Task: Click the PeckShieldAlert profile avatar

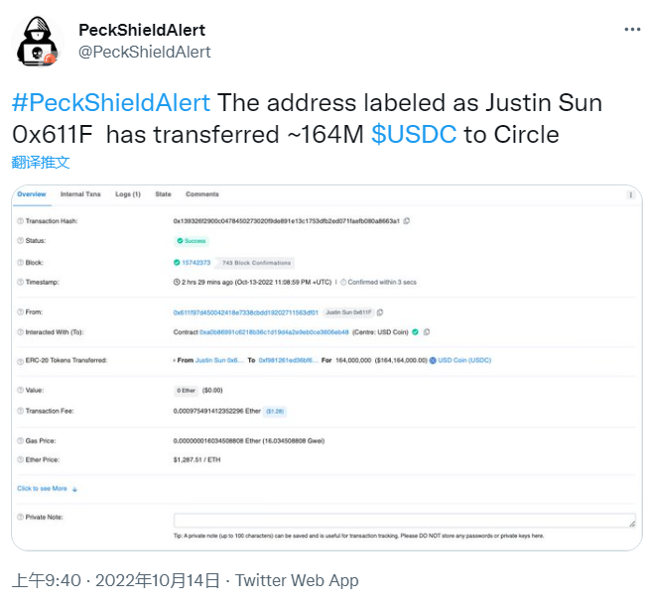Action: pyautogui.click(x=36, y=41)
